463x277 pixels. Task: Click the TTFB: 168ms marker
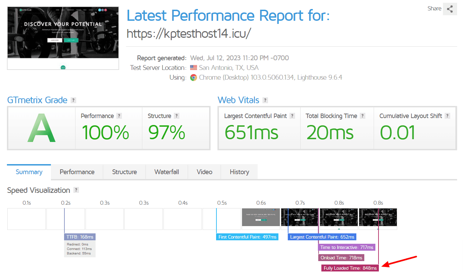coord(80,237)
